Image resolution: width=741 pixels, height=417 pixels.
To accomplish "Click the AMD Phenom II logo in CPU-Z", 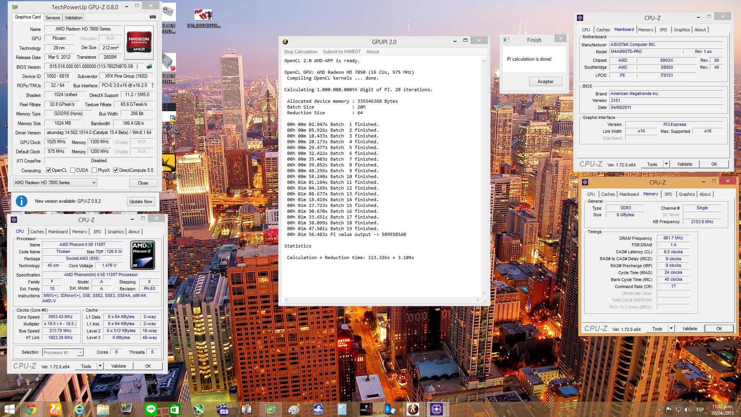I will 143,255.
